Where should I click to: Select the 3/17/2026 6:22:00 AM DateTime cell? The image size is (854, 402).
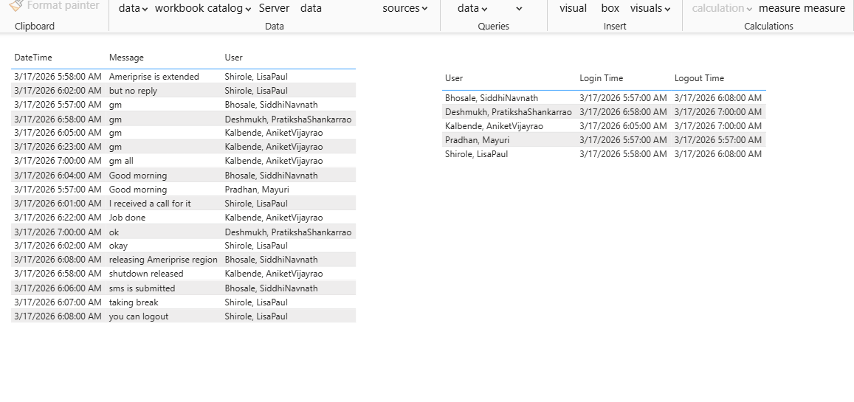(58, 218)
